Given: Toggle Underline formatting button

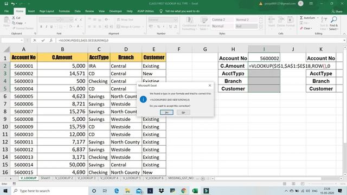Looking at the screenshot, I should pyautogui.click(x=52, y=27).
